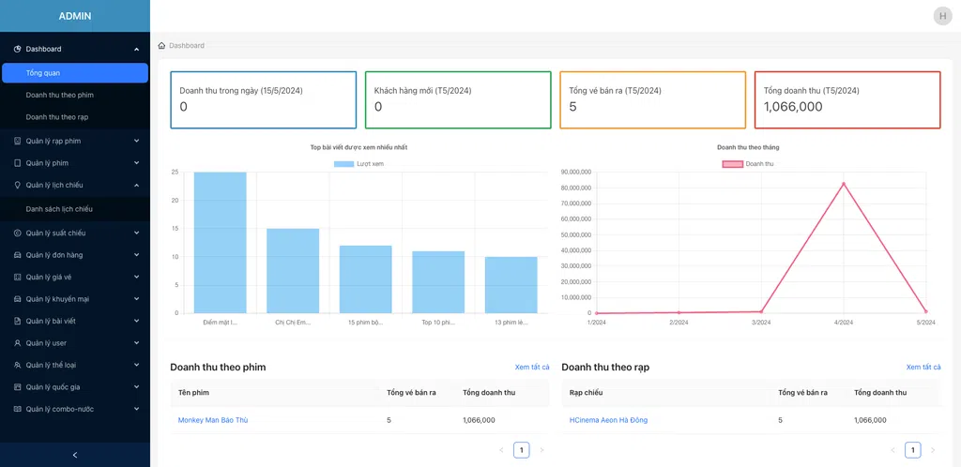Click the 13 phim lẻ bar in chart
Image resolution: width=961 pixels, height=467 pixels.
coord(511,285)
